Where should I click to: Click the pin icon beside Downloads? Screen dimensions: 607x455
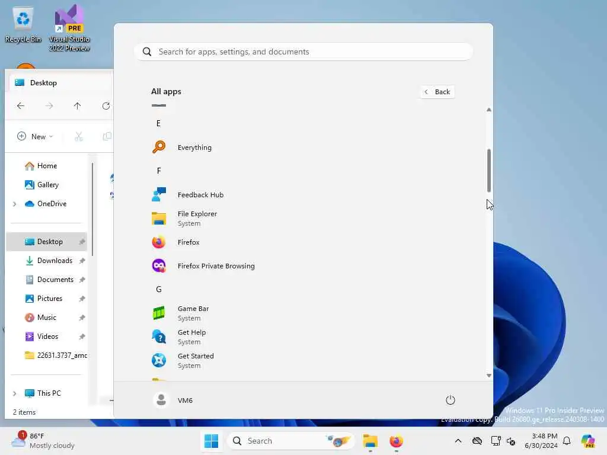tap(82, 261)
